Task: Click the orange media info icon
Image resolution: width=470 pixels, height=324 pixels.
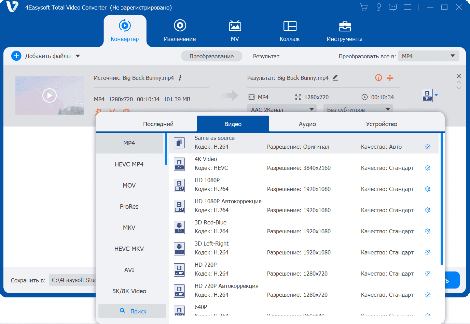Action: click(378, 78)
